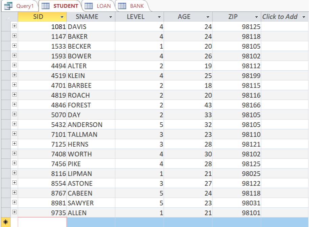Select the STUDENT table tab
Image resolution: width=309 pixels, height=227 pixels.
(60, 6)
